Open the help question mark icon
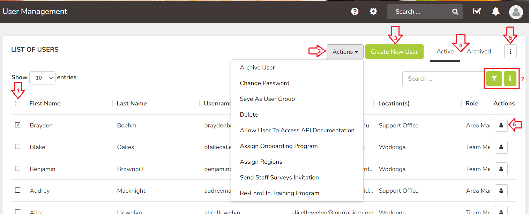The height and width of the screenshot is (214, 529). (355, 11)
